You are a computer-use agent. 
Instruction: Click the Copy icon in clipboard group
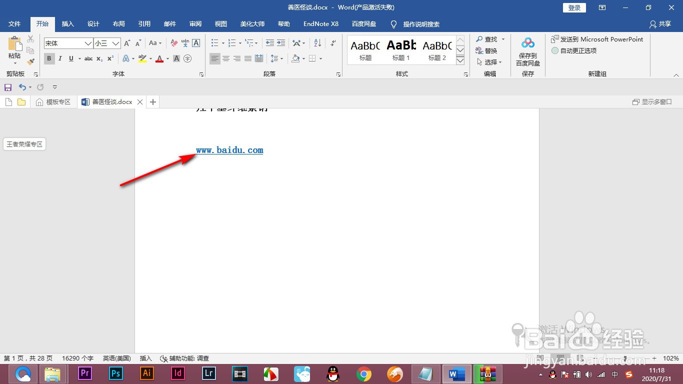[30, 50]
